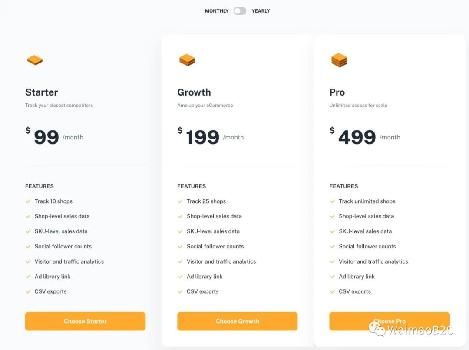469x350 pixels.
Task: Click the Choose Starter button
Action: tap(85, 321)
